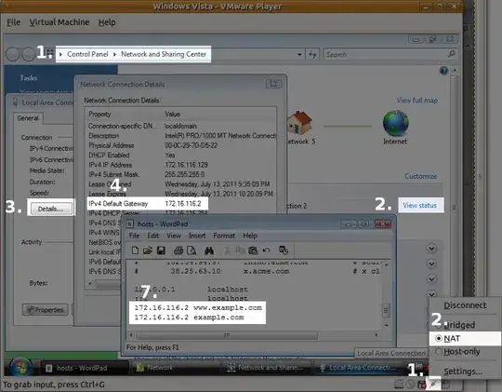This screenshot has width=502, height=392.
Task: Click the Print icon in WordPad toolbar
Action: [x=178, y=250]
